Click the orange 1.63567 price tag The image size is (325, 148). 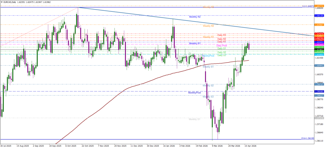(319, 24)
